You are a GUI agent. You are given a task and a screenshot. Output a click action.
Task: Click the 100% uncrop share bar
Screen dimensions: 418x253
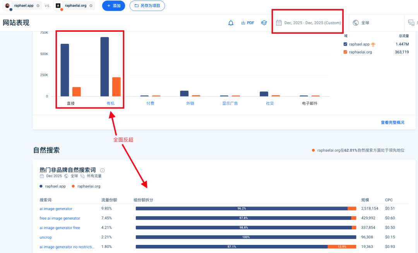(x=246, y=237)
